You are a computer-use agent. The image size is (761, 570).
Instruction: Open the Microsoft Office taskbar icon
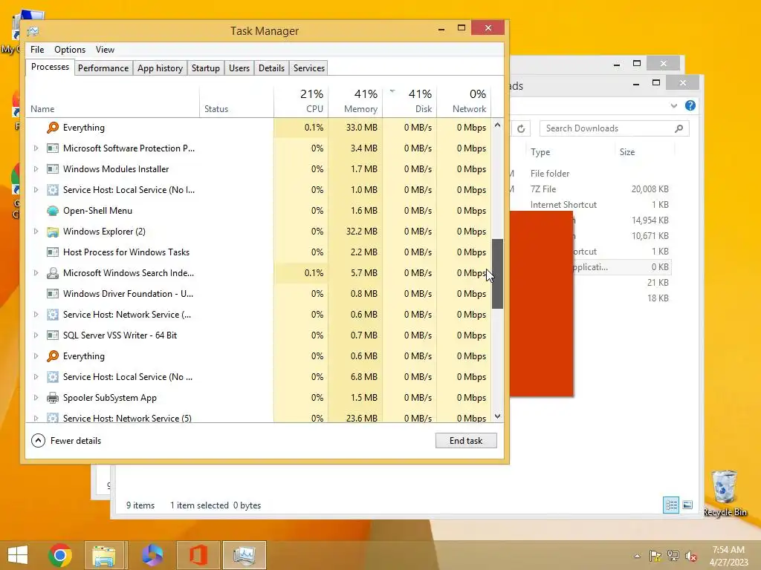(198, 555)
